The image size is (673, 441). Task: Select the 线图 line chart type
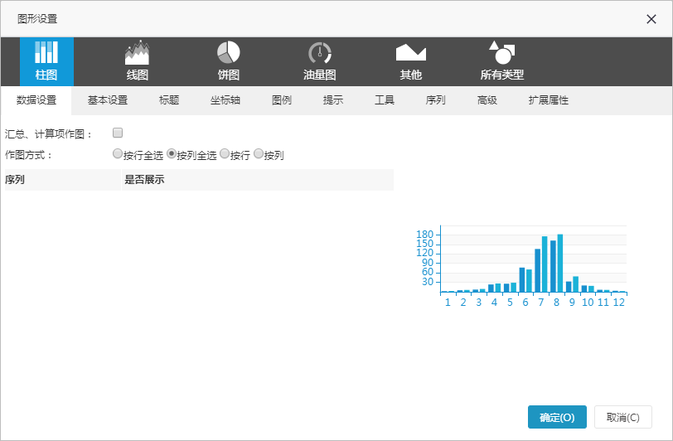click(x=138, y=61)
